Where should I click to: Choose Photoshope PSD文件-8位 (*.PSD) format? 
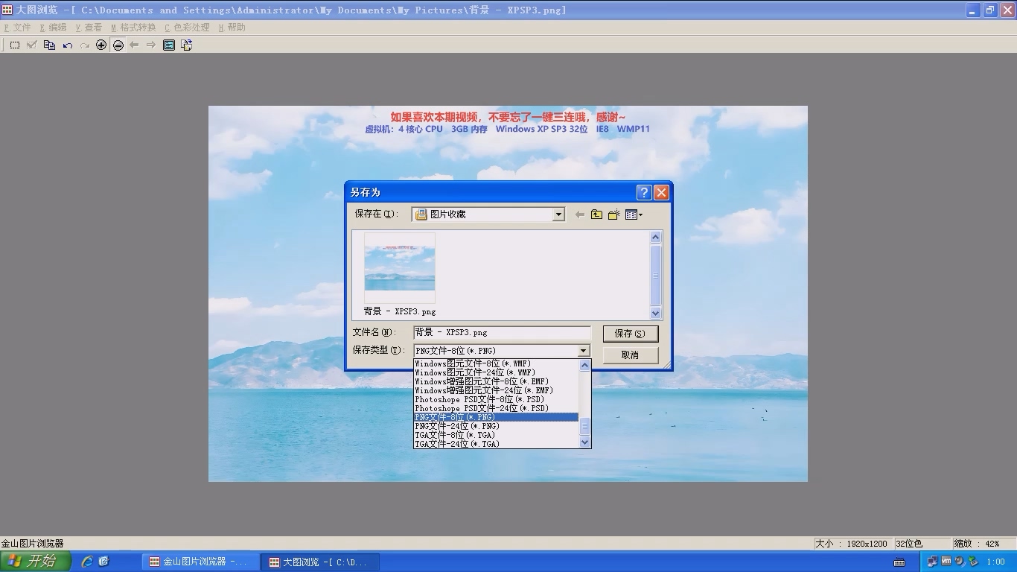point(496,400)
